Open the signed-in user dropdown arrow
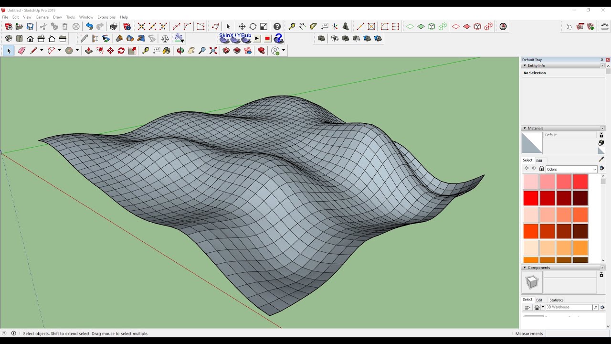Viewport: 611px width, 344px height. point(284,51)
